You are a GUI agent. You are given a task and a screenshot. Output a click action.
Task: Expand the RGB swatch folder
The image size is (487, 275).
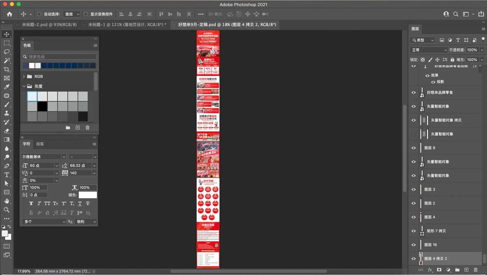[x=24, y=76]
